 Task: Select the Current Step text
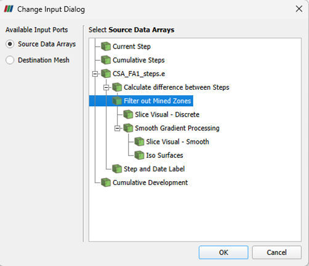(x=132, y=47)
